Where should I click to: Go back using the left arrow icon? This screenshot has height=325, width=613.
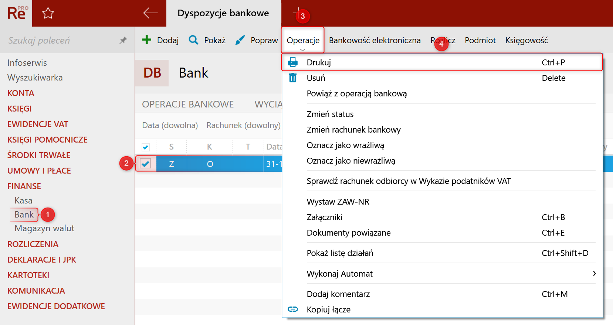[150, 13]
